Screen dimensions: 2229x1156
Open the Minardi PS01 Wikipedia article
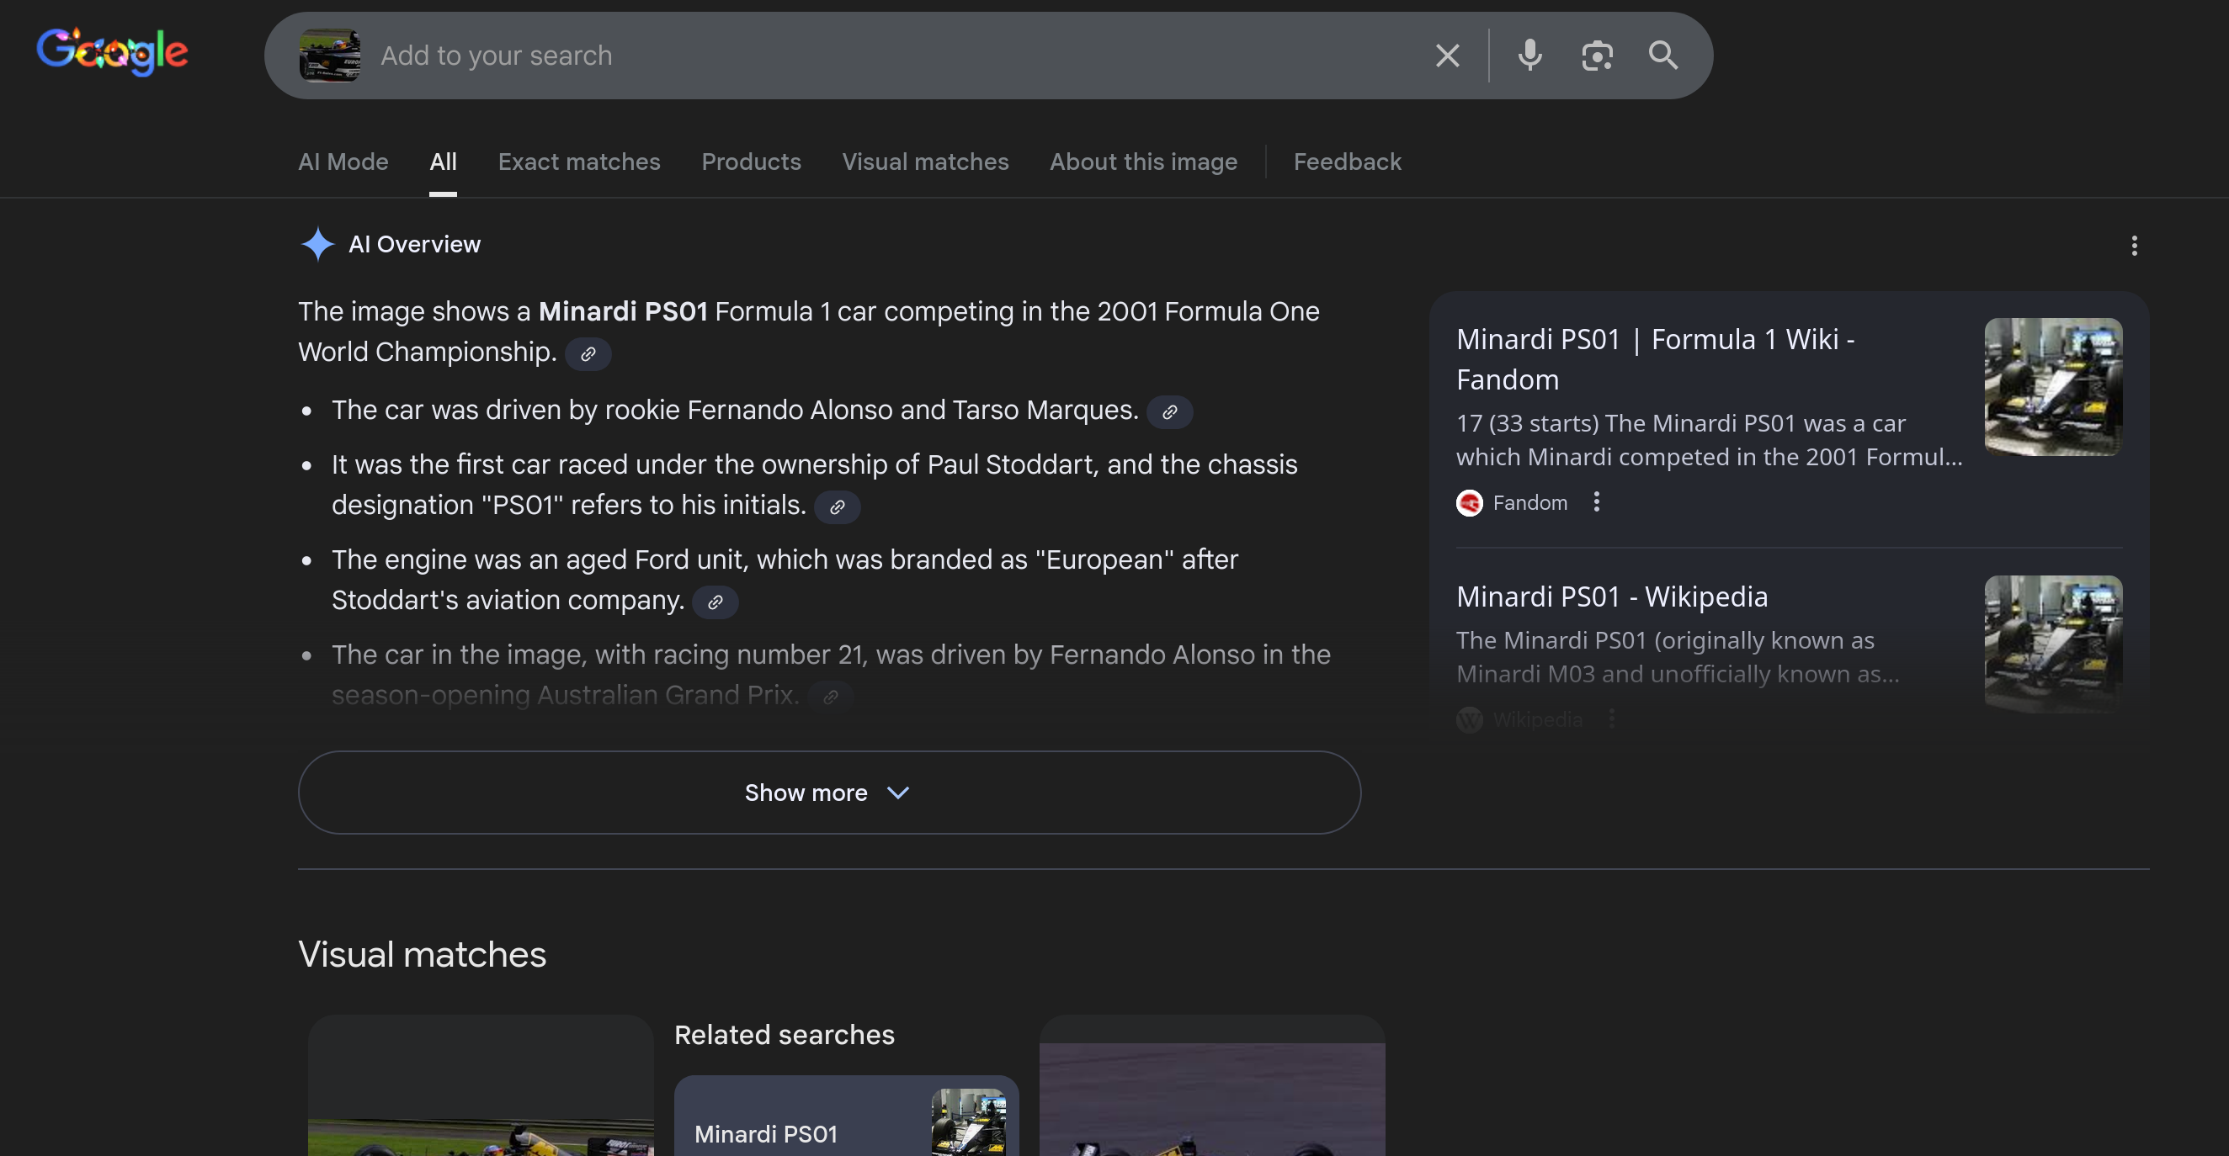[x=1610, y=597]
